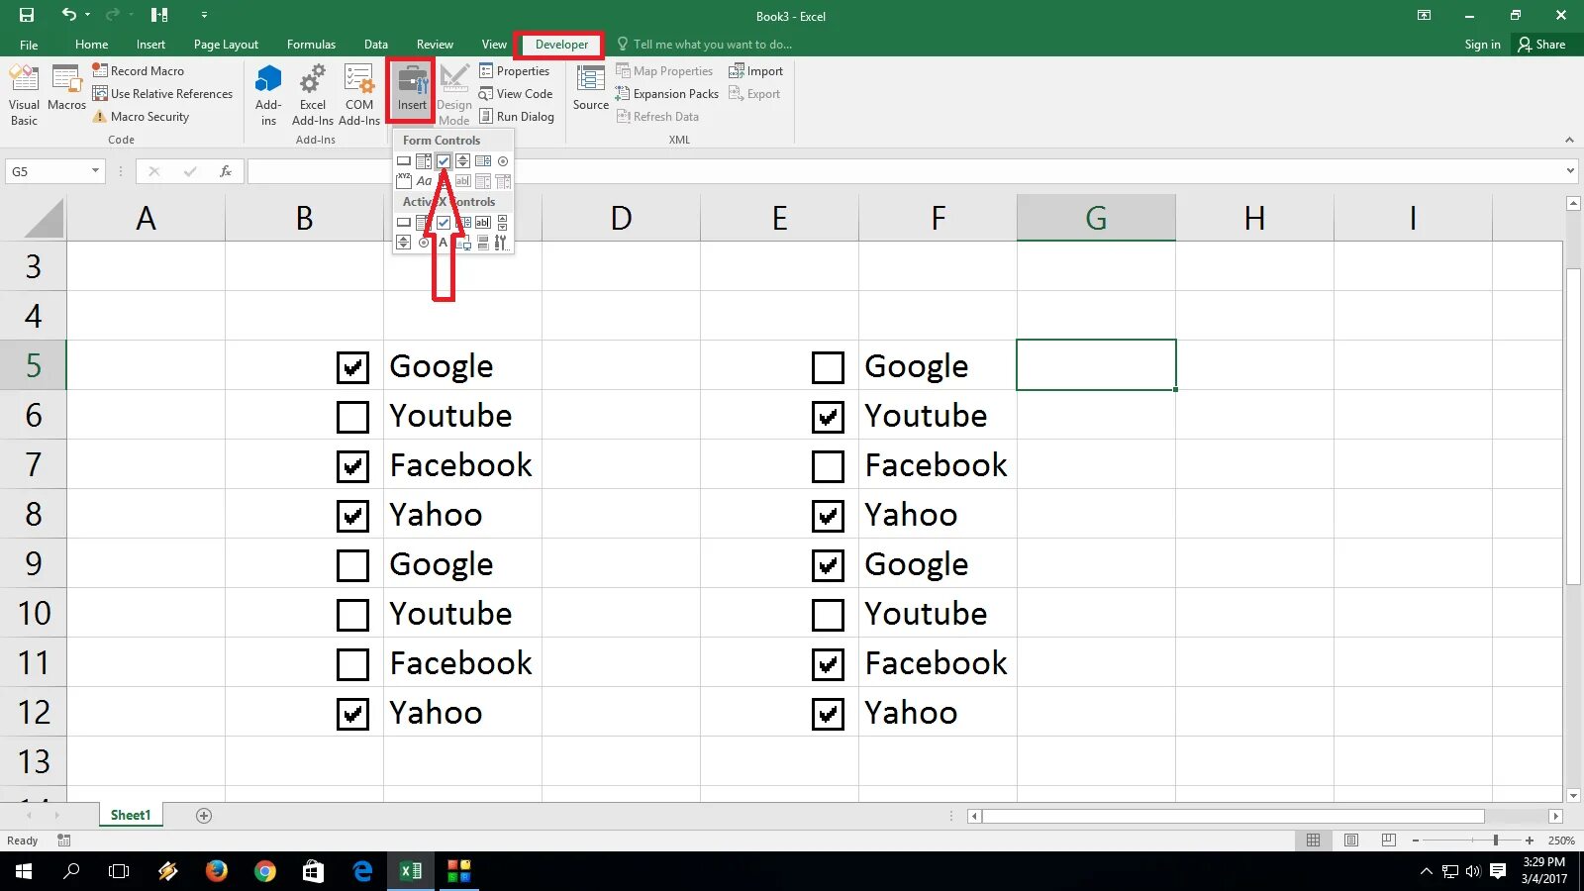Image resolution: width=1584 pixels, height=891 pixels.
Task: Customize Quick Access Toolbar dropdown
Action: click(204, 15)
